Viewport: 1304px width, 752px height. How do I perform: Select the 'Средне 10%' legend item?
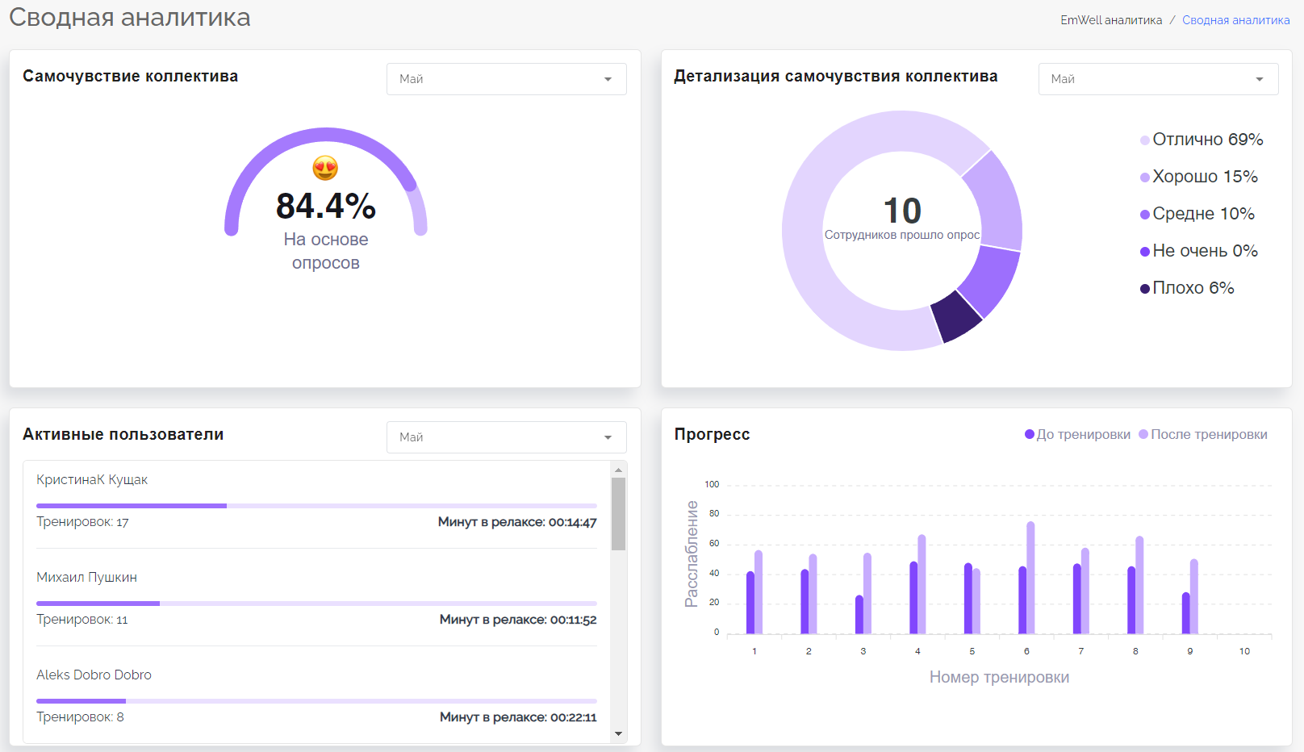1197,214
